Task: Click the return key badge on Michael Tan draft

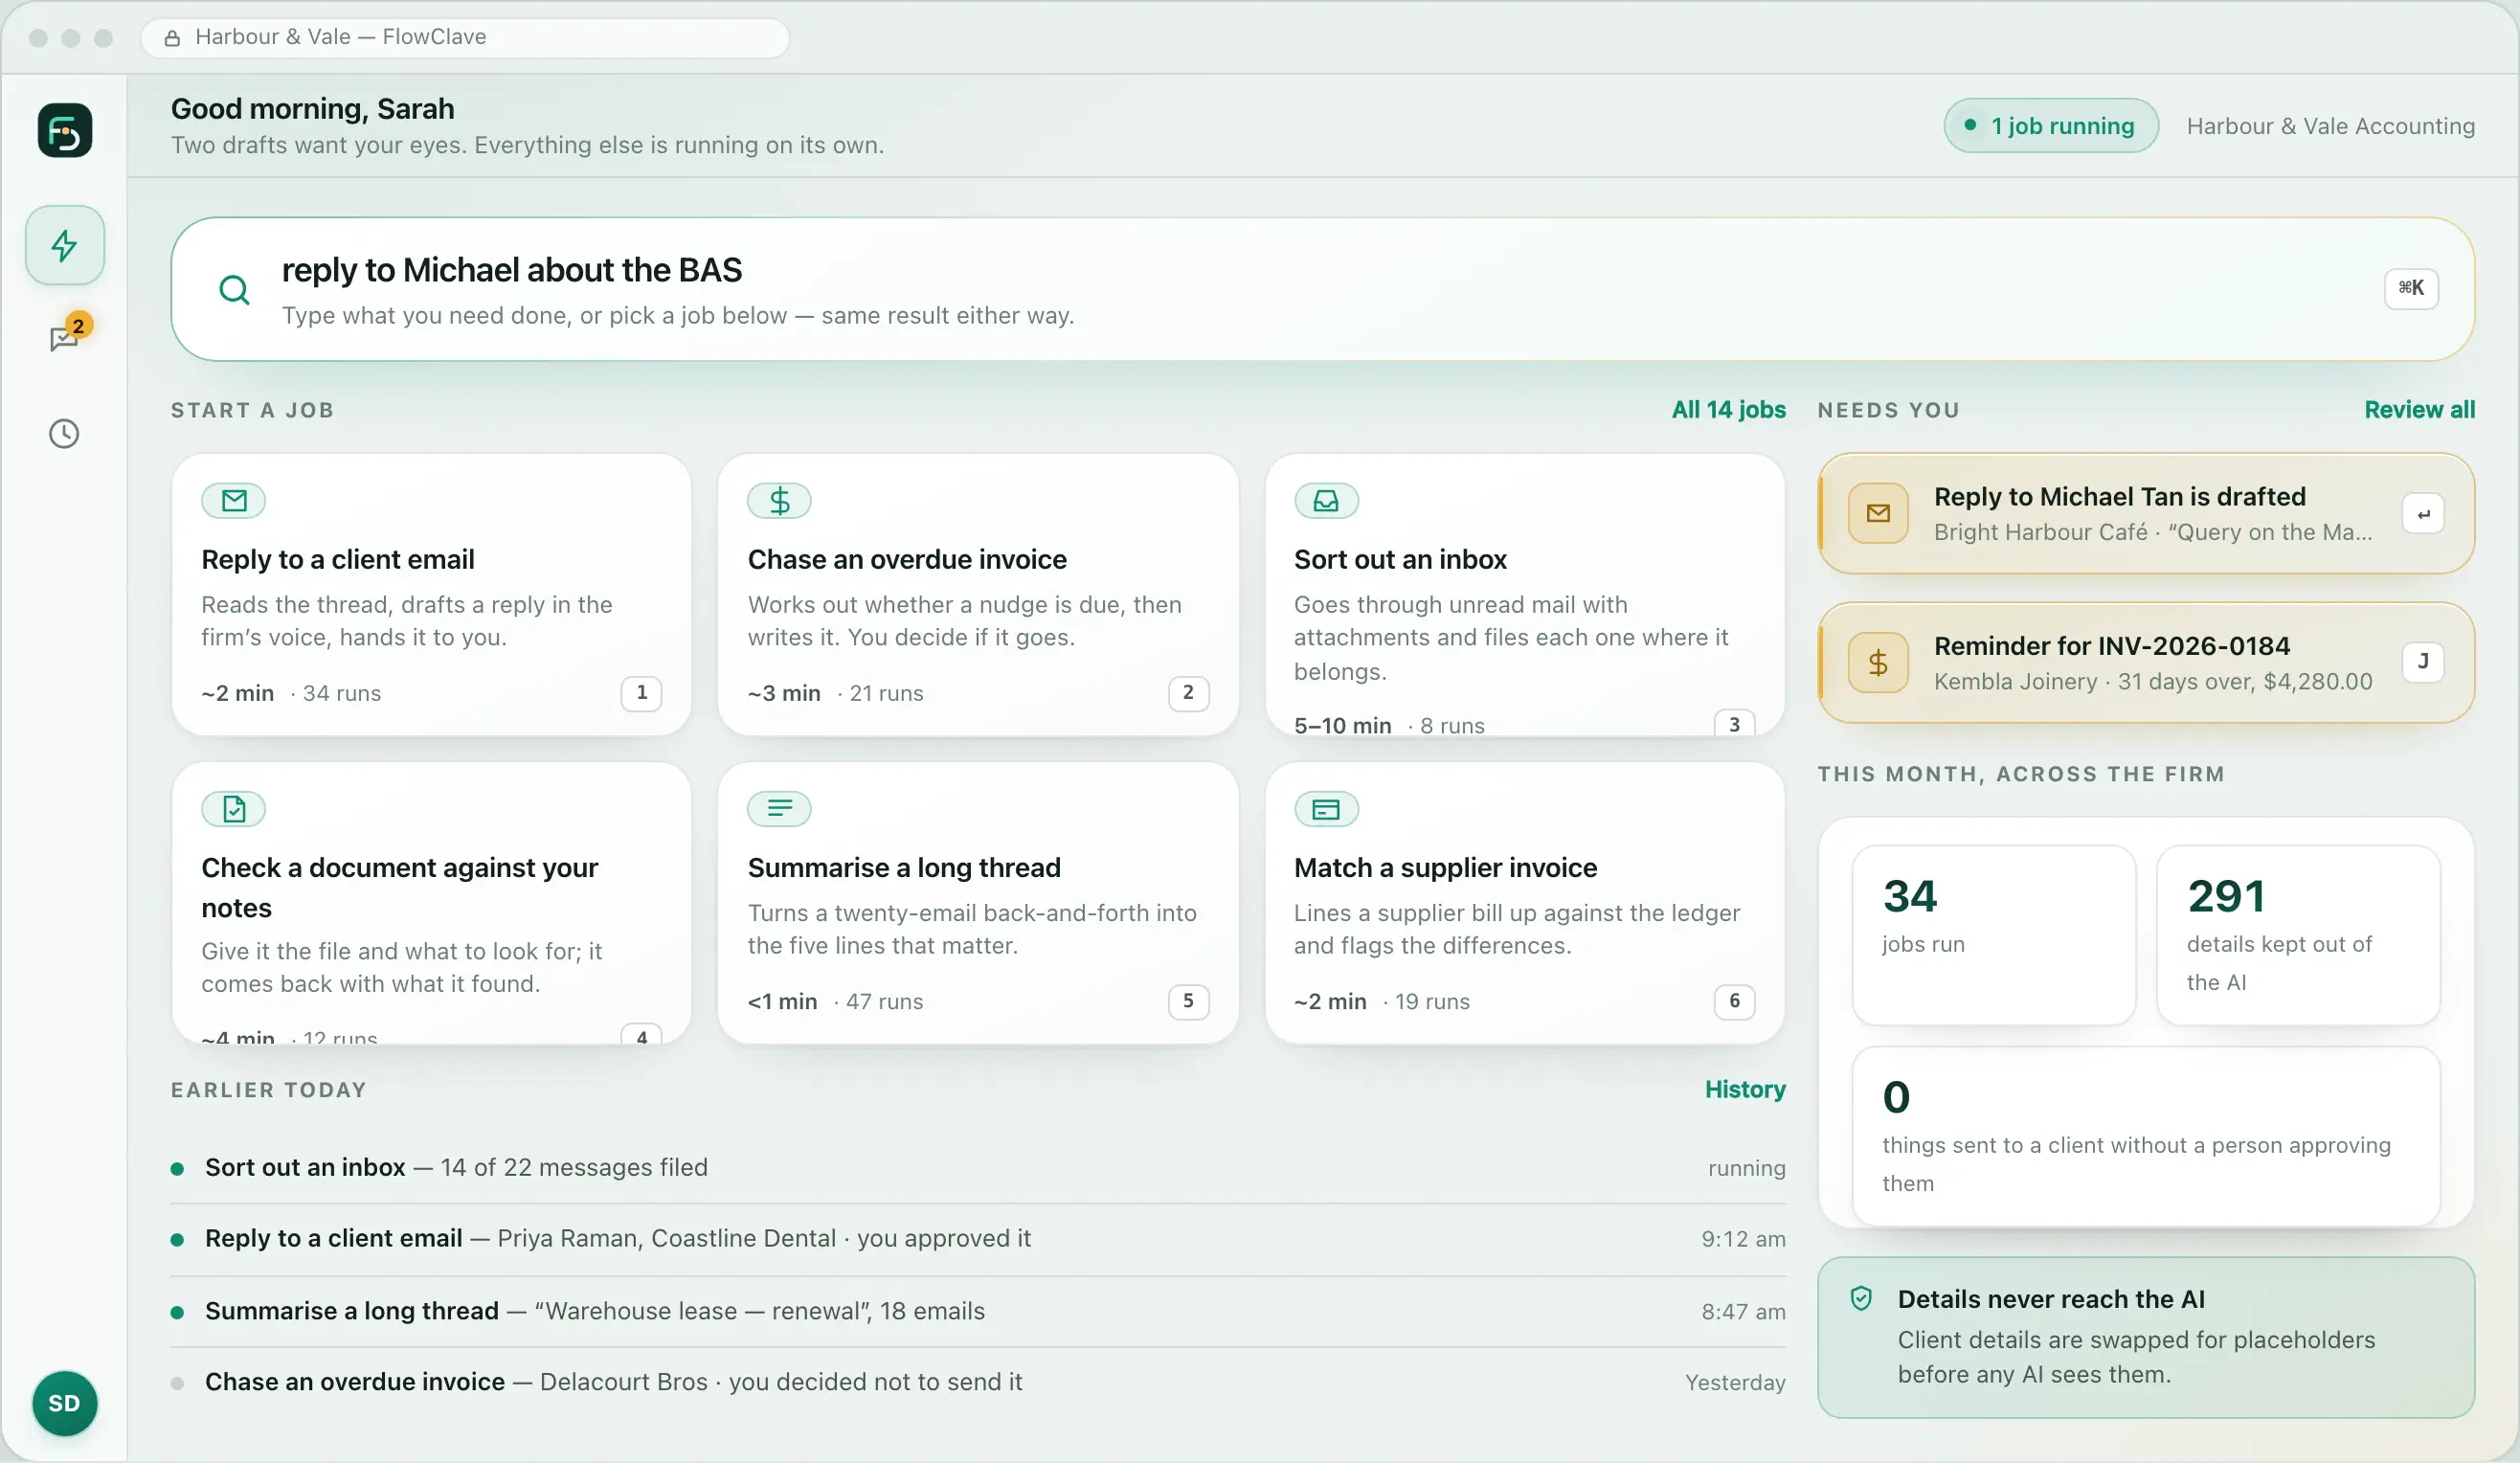Action: coord(2423,514)
